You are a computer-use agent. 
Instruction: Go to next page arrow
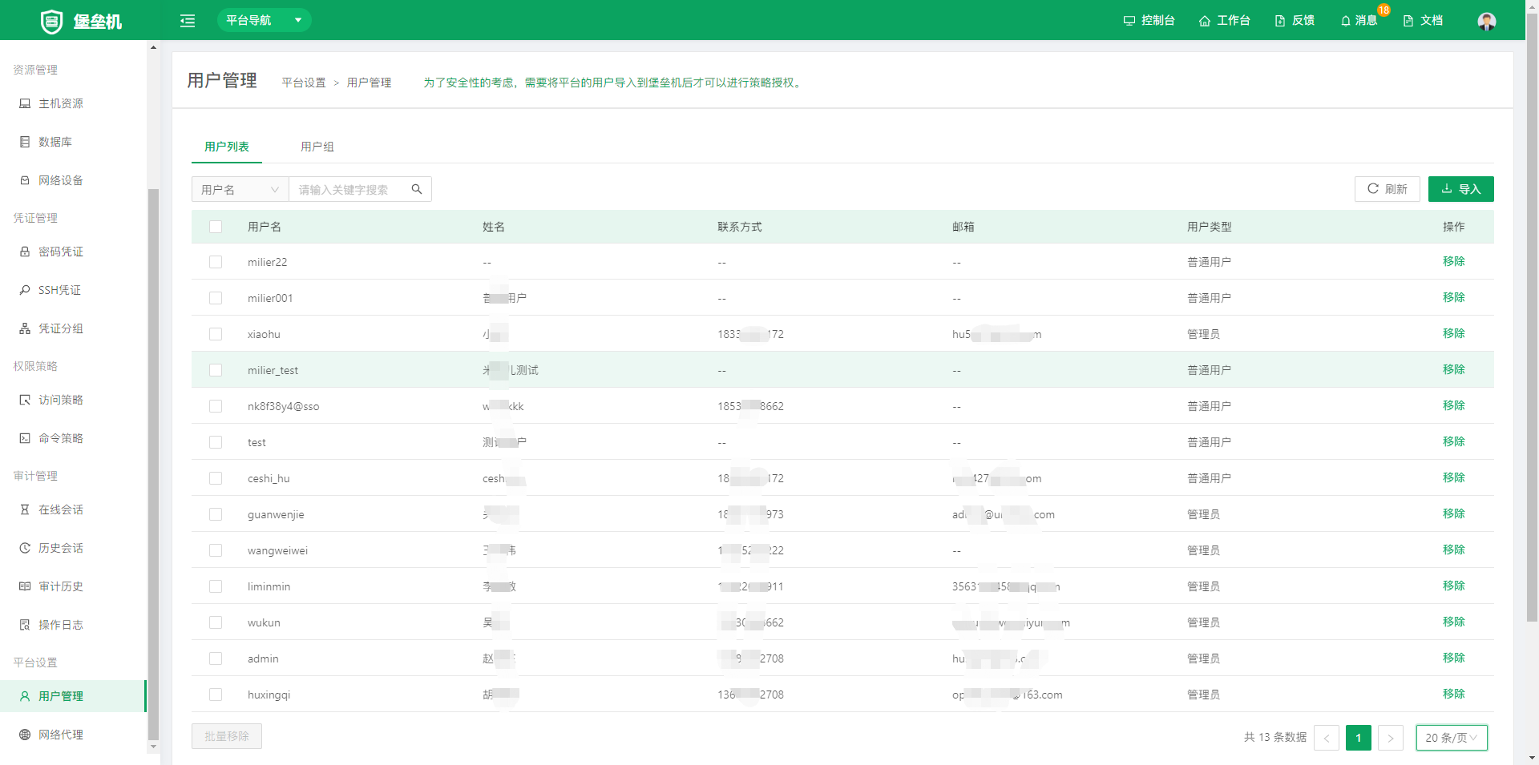pos(1391,738)
